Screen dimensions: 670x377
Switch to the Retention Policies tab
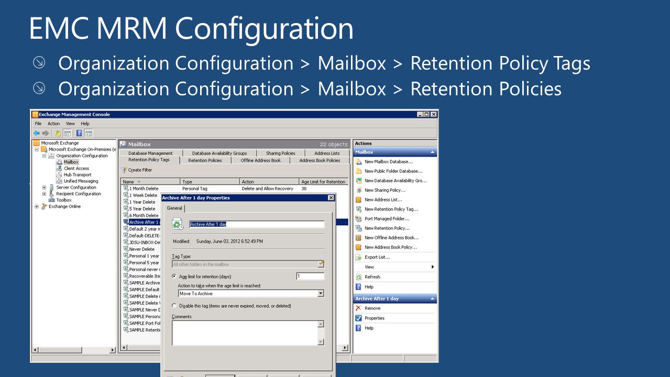click(205, 160)
